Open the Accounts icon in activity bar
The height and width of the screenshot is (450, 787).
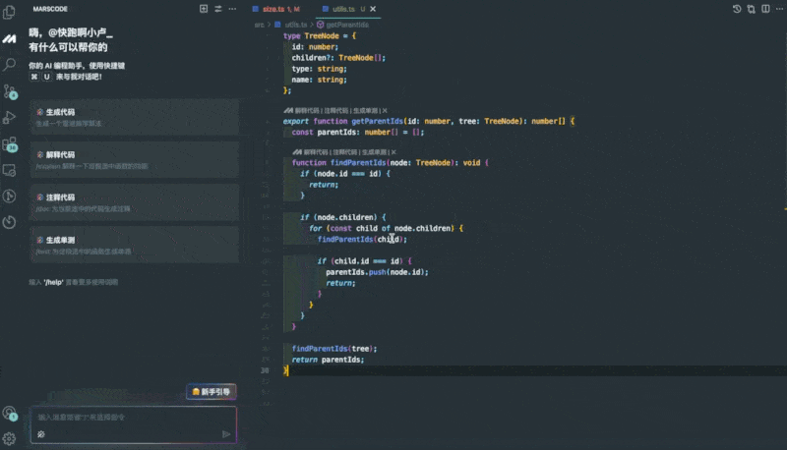10,414
